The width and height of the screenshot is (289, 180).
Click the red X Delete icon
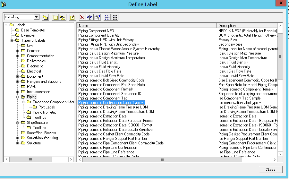[82, 17]
